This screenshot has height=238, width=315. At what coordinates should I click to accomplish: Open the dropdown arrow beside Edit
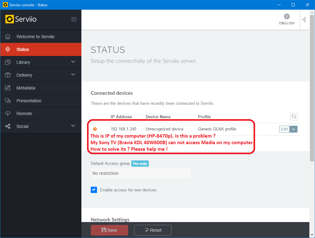point(293,129)
